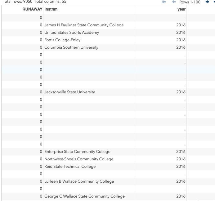Click the Columbia Southern University cell
The width and height of the screenshot is (215, 201).
coord(71,47)
